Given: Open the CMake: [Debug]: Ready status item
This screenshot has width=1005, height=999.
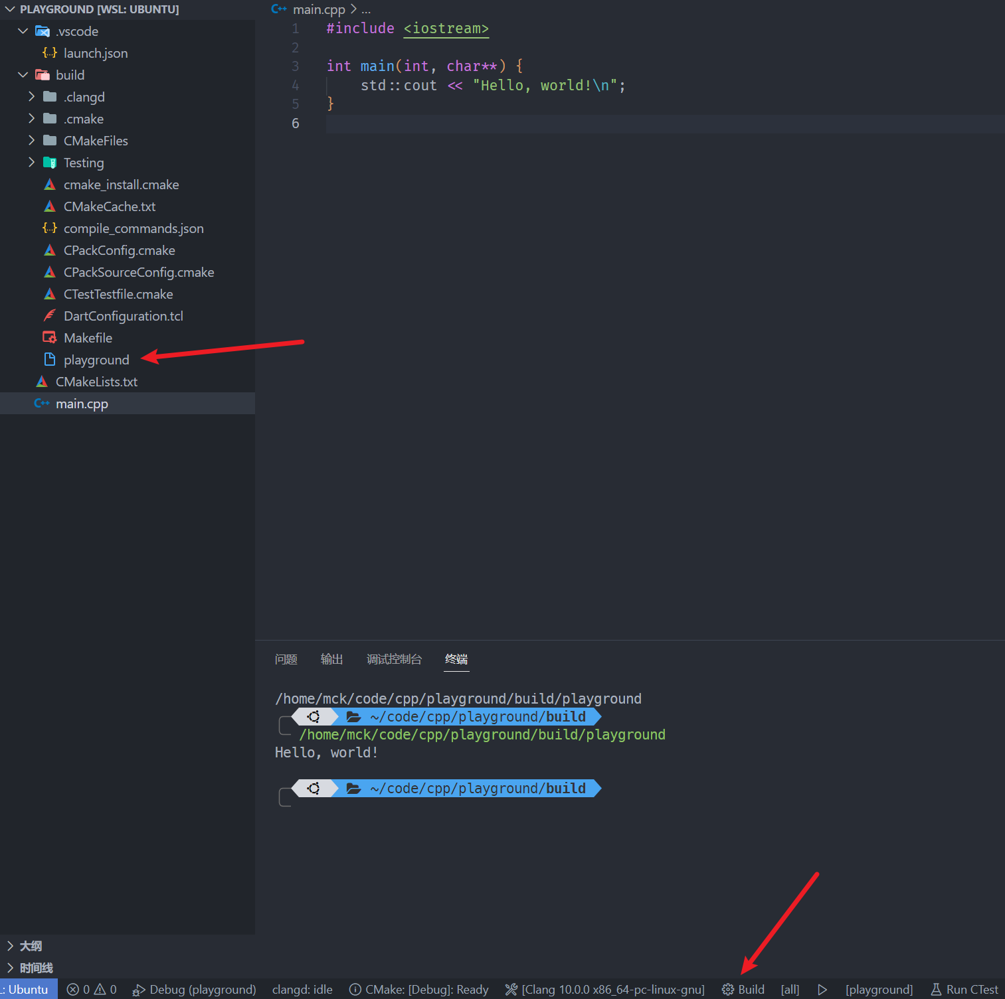Looking at the screenshot, I should 418,989.
